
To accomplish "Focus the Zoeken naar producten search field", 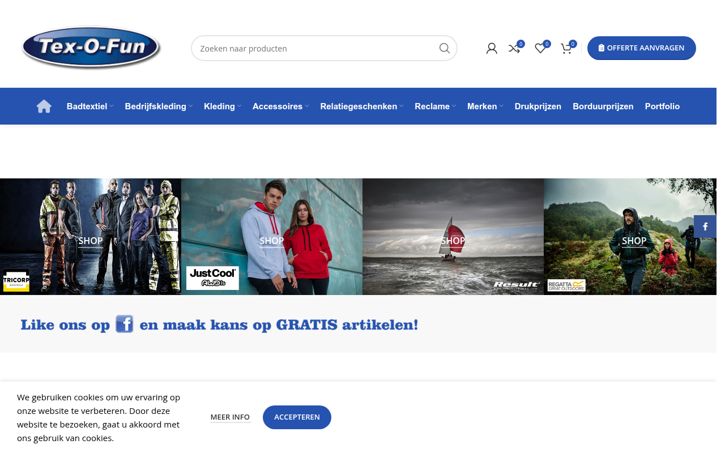I will 324,48.
